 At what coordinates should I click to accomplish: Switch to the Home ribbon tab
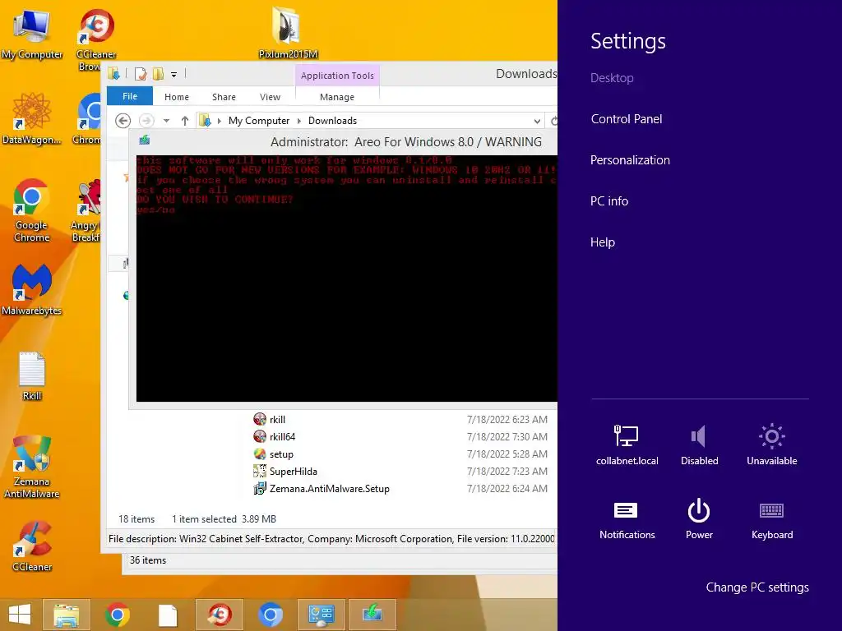pyautogui.click(x=177, y=97)
